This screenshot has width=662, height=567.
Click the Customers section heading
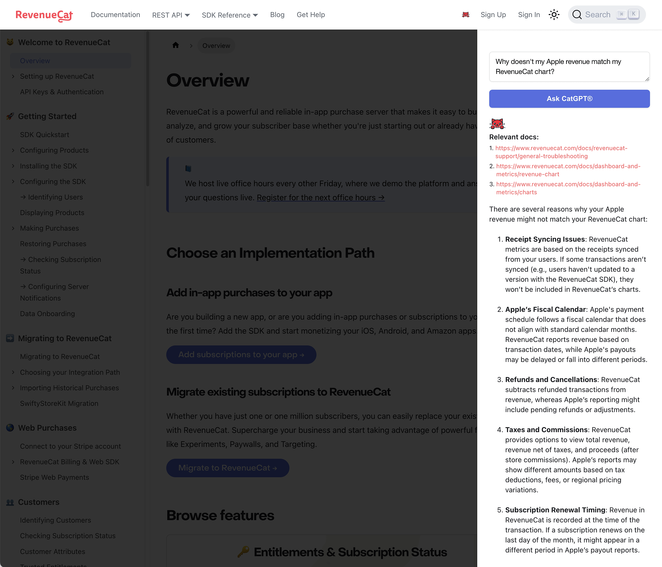(x=39, y=502)
